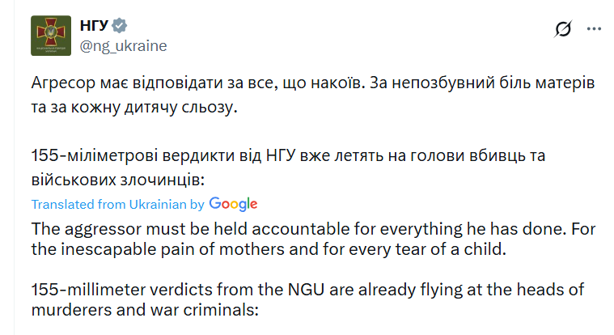614x335 pixels.
Task: Click the blue verified badge next to НГУ
Action: [119, 25]
